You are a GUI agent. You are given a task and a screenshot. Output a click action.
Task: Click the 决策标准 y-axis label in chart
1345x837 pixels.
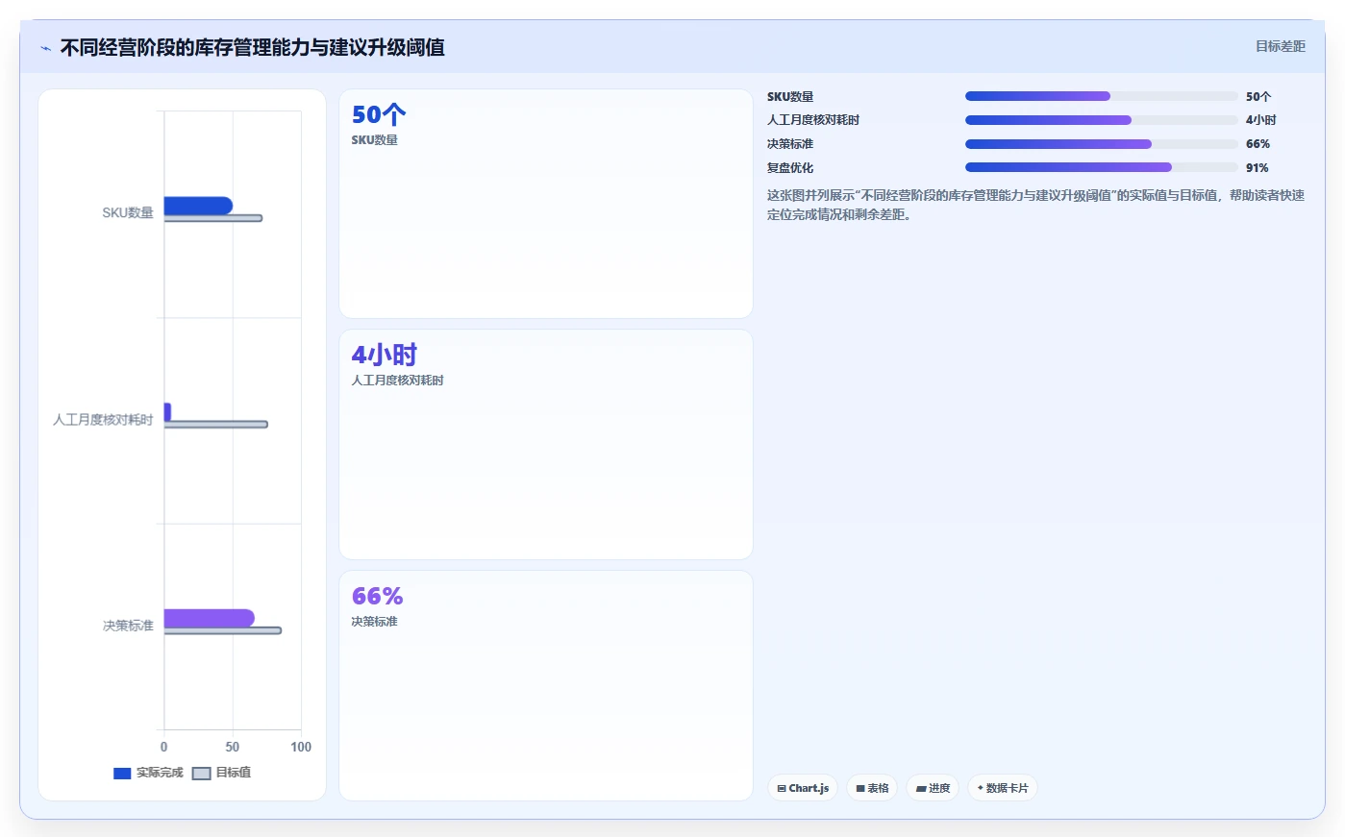[128, 626]
